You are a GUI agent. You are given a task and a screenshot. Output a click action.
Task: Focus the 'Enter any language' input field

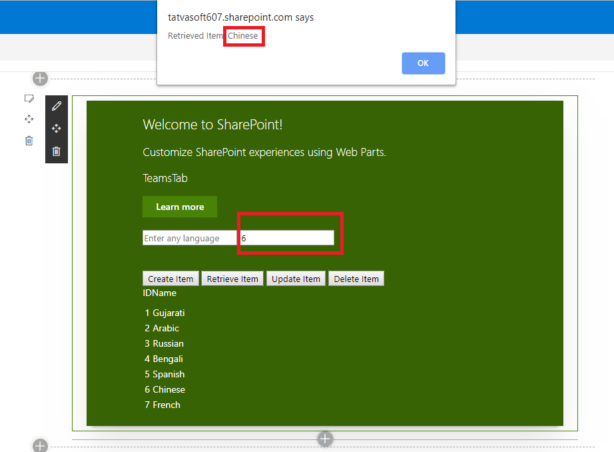point(190,238)
